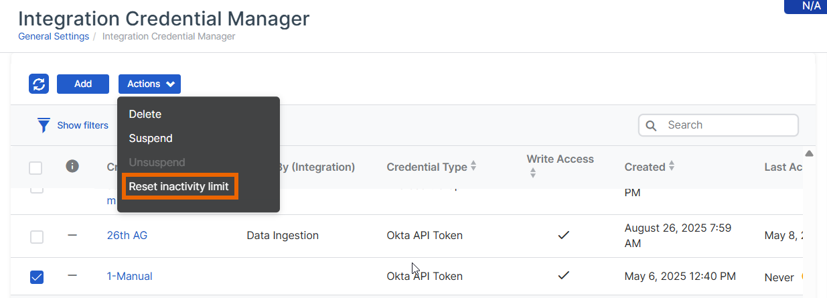
Task: Click the scroll up arrow icon
Action: [809, 153]
